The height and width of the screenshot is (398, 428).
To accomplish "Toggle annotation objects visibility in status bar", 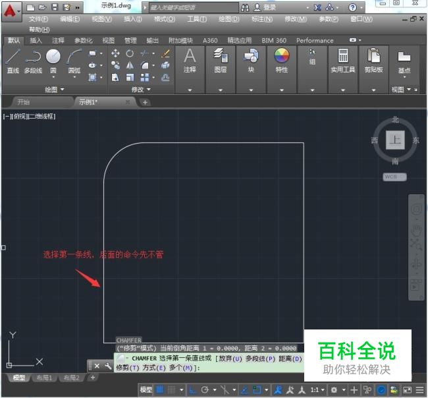I will pos(278,390).
